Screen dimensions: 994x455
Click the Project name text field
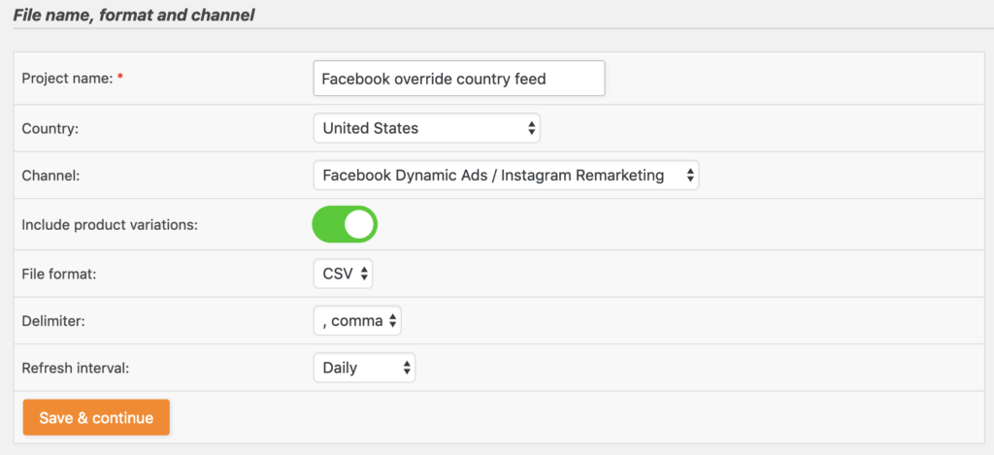(459, 79)
